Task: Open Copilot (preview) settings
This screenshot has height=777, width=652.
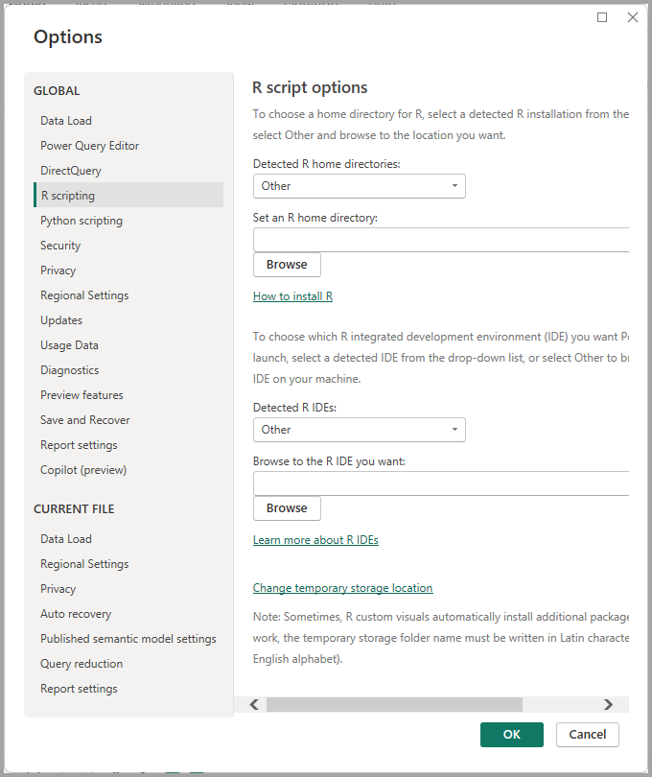Action: 83,470
